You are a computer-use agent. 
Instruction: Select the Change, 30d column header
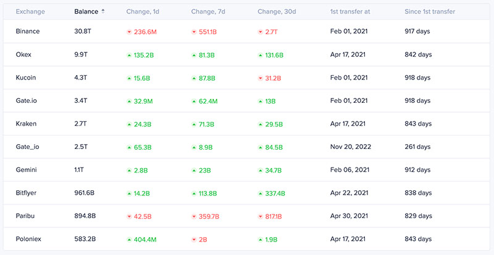click(x=275, y=12)
